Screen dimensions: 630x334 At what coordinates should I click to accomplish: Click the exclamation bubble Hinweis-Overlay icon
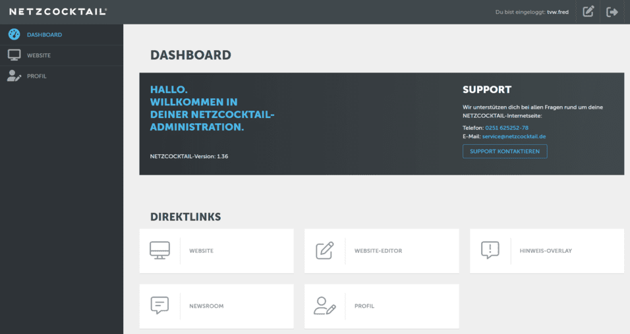490,250
